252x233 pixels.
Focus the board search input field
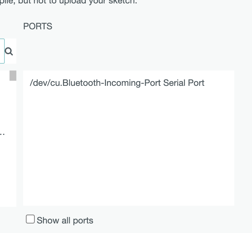2,51
